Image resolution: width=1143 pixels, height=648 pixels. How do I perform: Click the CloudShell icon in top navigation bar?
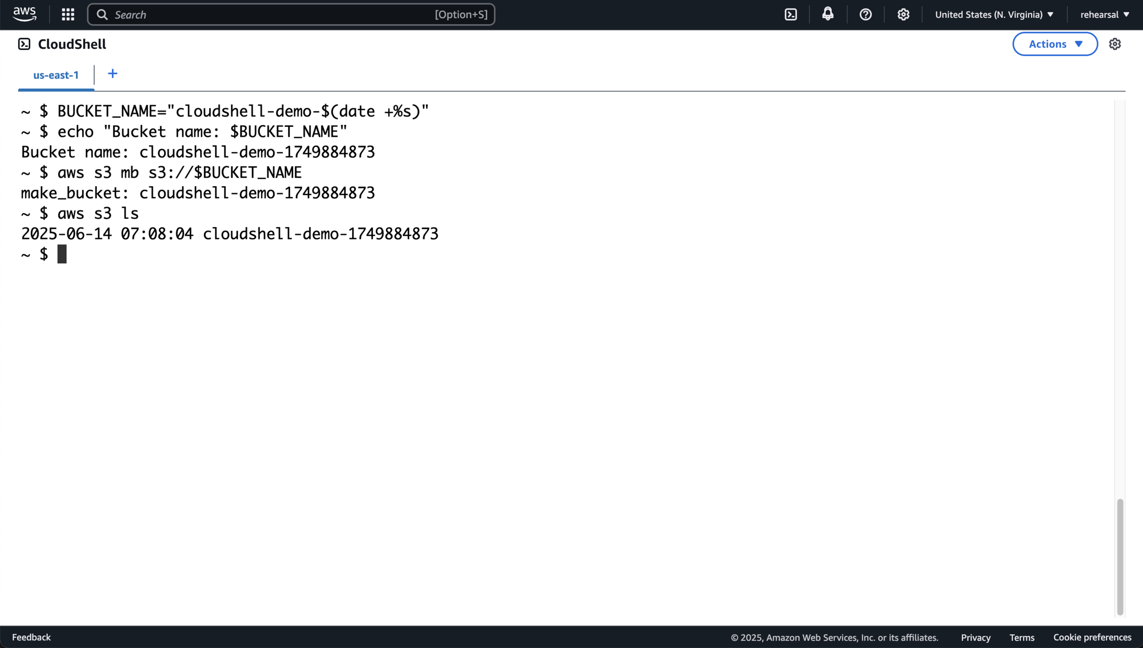791,14
